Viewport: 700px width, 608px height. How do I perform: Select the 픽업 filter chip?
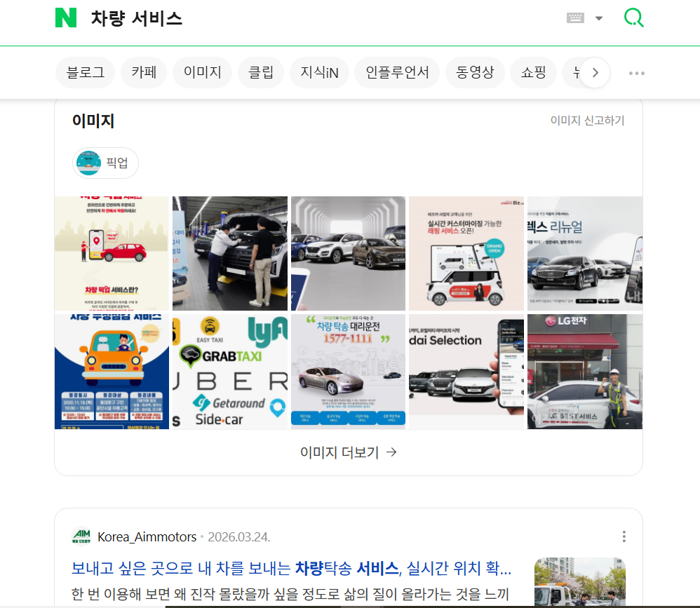(x=106, y=163)
